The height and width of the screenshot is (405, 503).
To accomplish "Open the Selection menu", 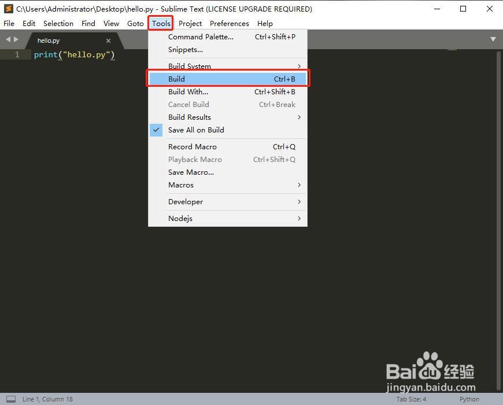I will coord(58,23).
